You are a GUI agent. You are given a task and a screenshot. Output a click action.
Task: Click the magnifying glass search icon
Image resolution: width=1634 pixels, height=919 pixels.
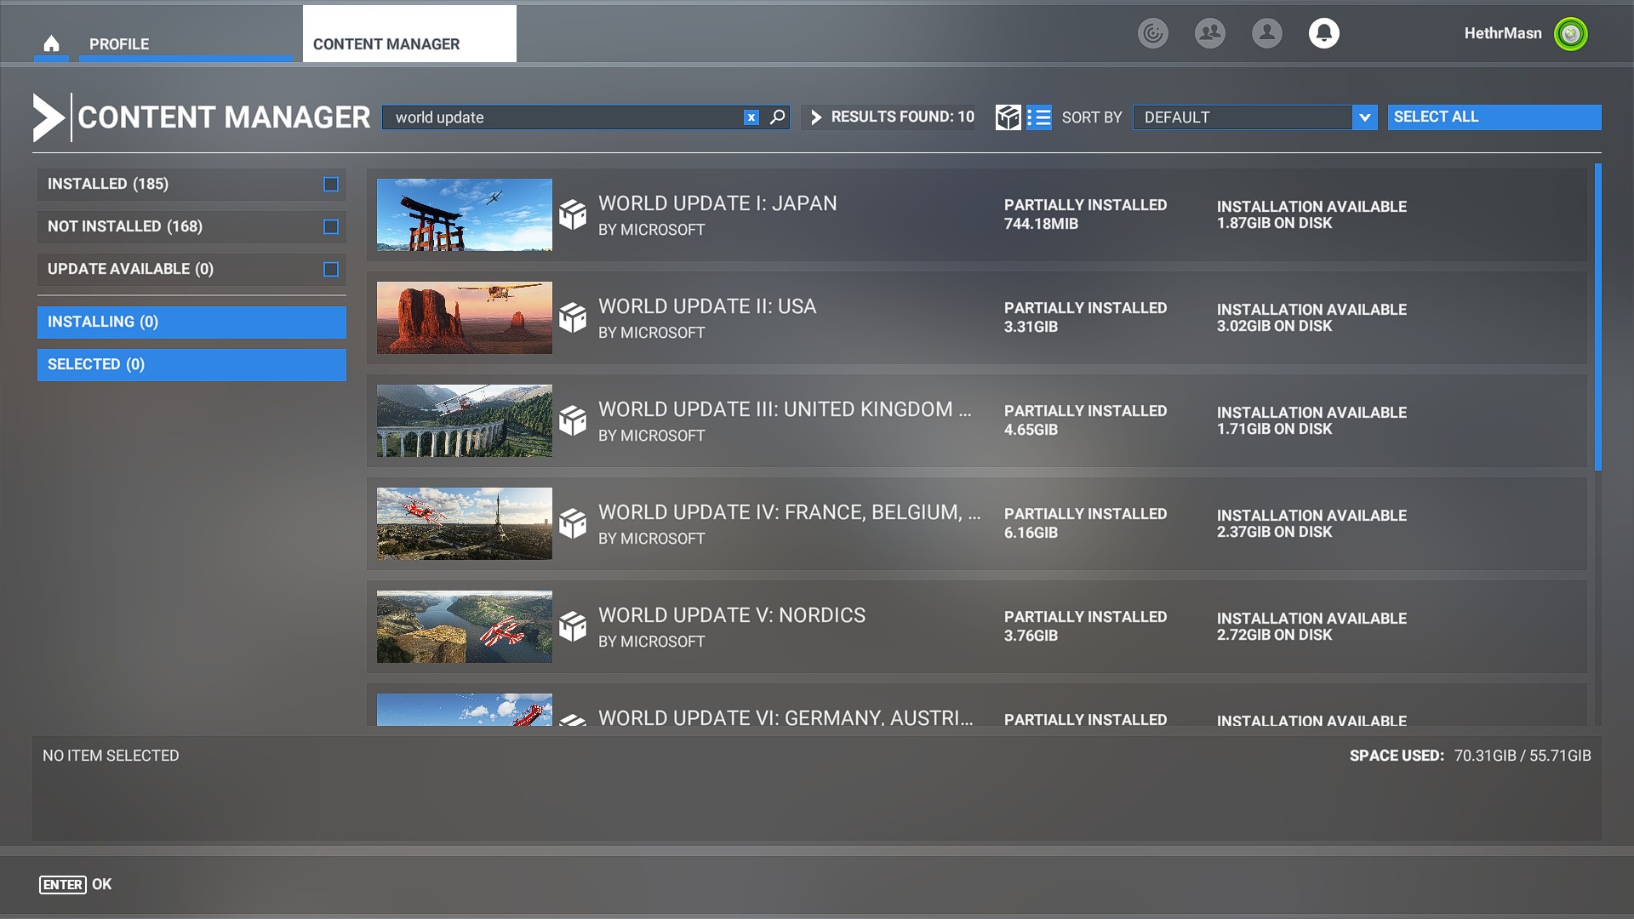pyautogui.click(x=777, y=117)
